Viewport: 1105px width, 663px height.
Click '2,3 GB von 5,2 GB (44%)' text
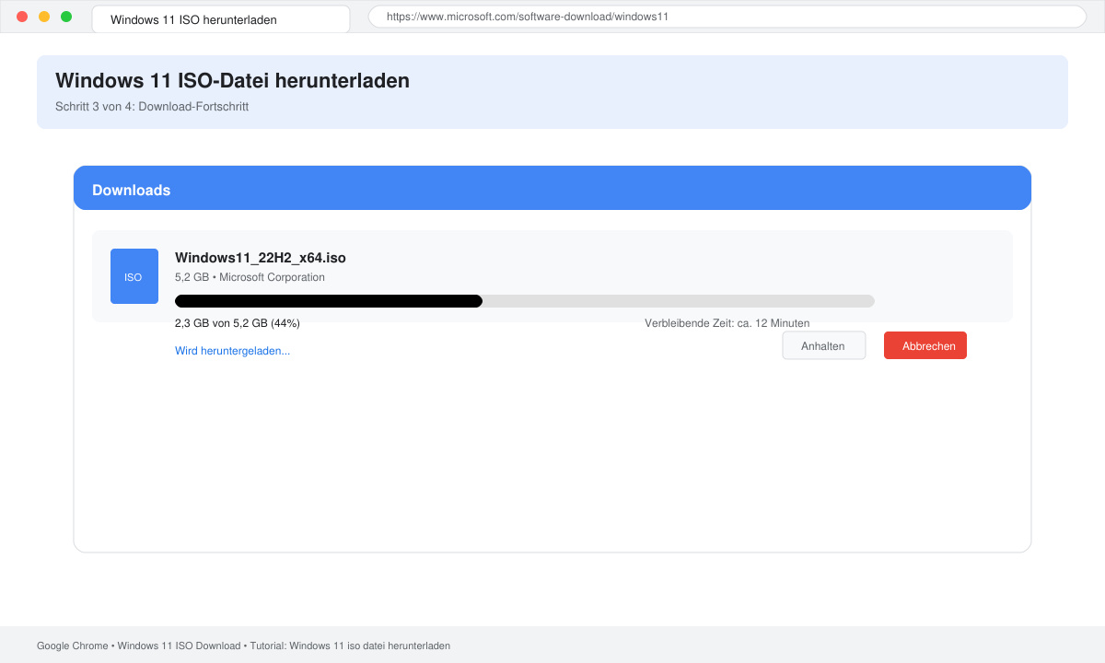coord(238,323)
